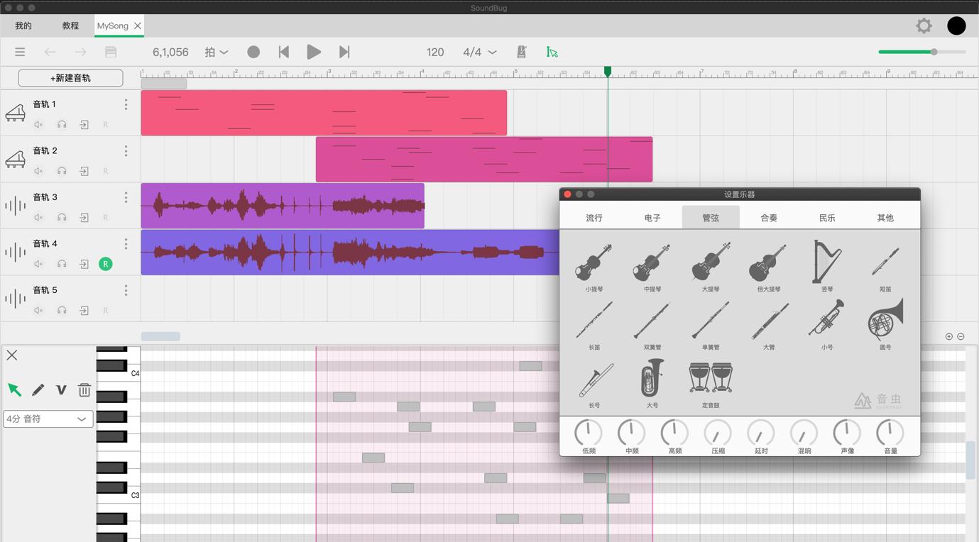Toggle the metronome

(522, 52)
